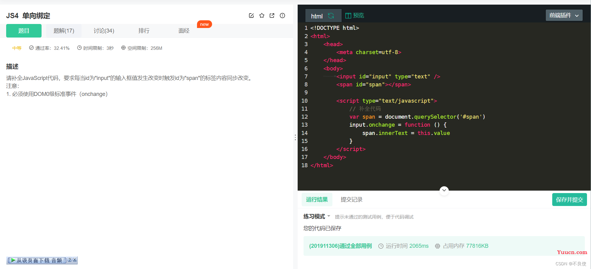Favorite the problem with the star icon

(x=262, y=15)
